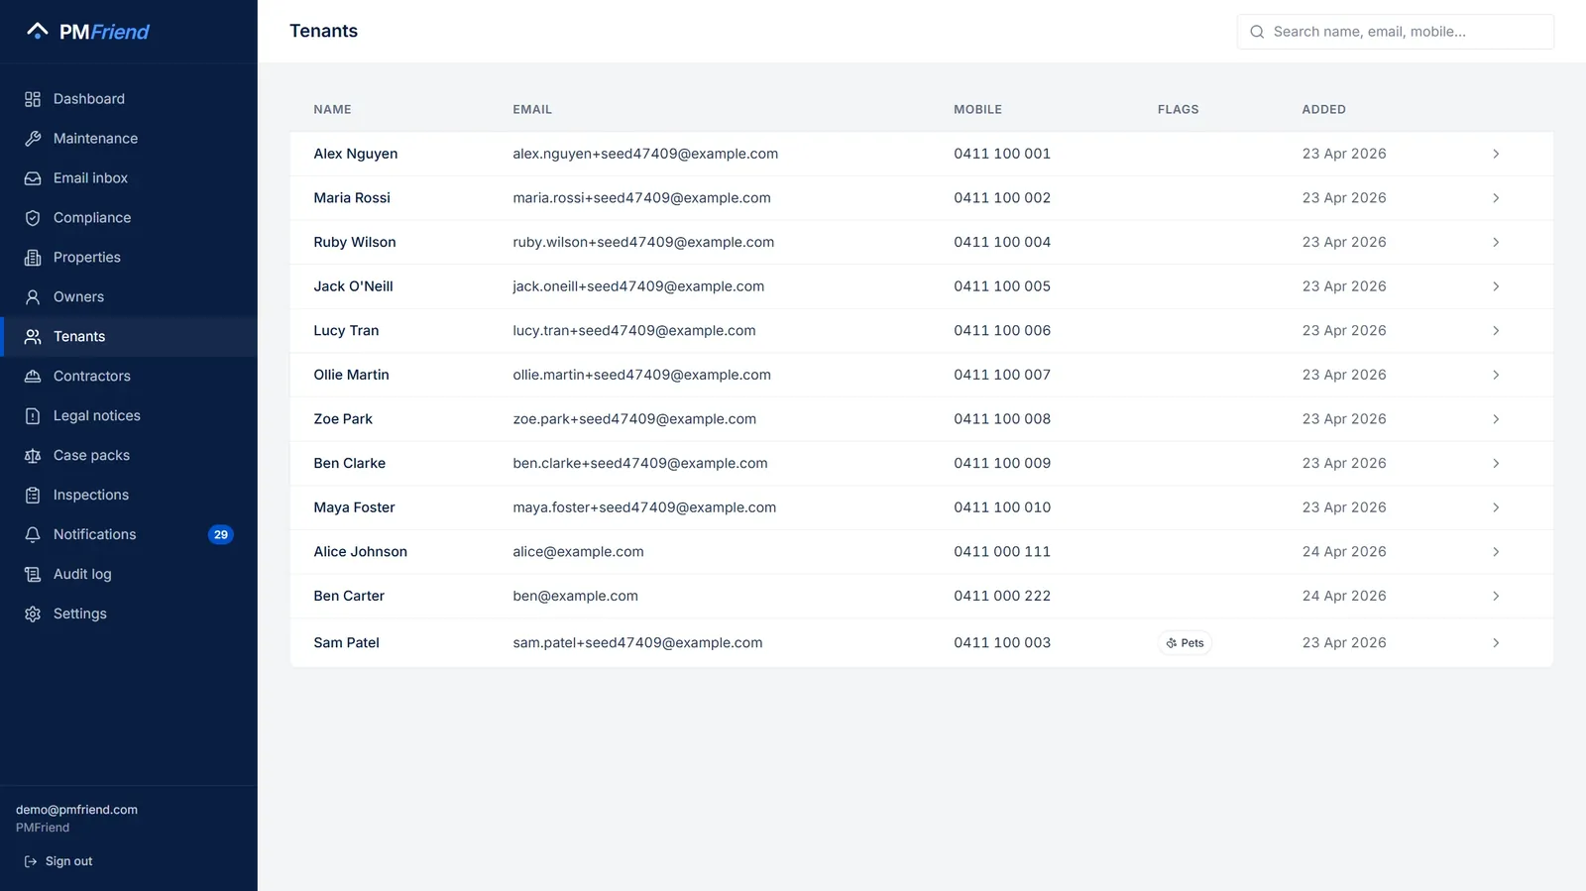Click the ADDED column header
1586x891 pixels.
[x=1323, y=109]
